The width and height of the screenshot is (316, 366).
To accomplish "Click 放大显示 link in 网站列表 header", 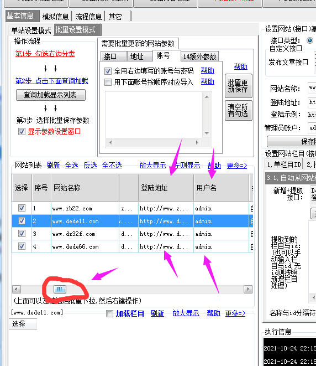I will 153,165.
